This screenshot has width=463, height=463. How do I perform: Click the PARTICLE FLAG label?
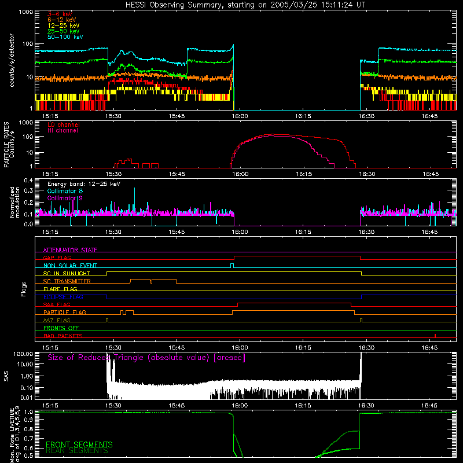click(x=65, y=313)
